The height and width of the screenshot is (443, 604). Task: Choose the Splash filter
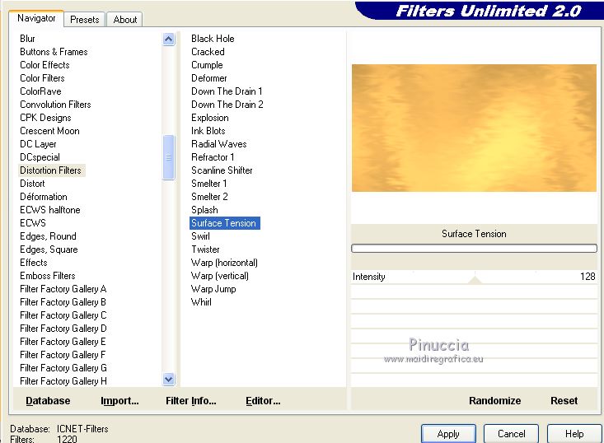(204, 210)
